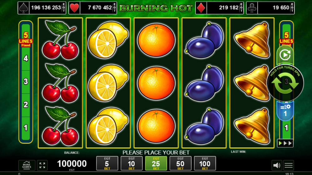Toggle fast-forward turbo mode arrows
This screenshot has height=175, width=312.
(x=285, y=143)
